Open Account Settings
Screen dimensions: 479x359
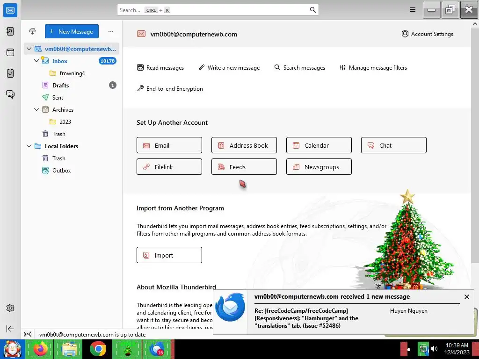(427, 34)
